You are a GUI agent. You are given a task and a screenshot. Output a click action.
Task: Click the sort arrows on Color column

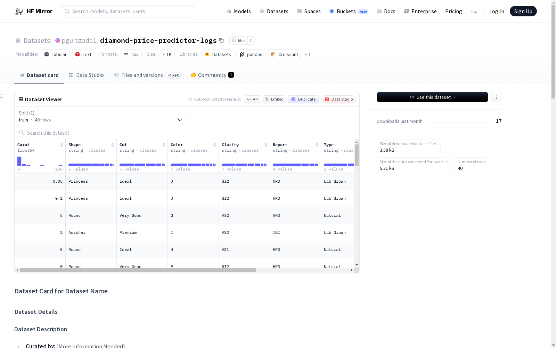215,145
